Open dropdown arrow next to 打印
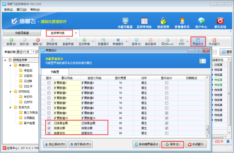The image size is (234, 153). [187, 42]
